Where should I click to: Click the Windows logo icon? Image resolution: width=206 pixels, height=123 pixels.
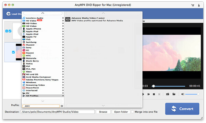click(x=24, y=82)
